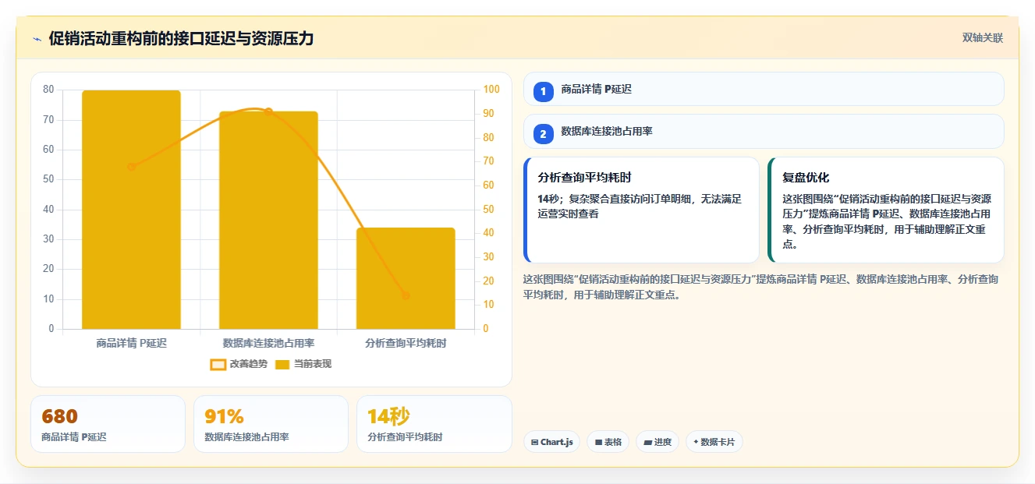
Task: Click the icon in the 进度 tag
Action: coord(647,442)
